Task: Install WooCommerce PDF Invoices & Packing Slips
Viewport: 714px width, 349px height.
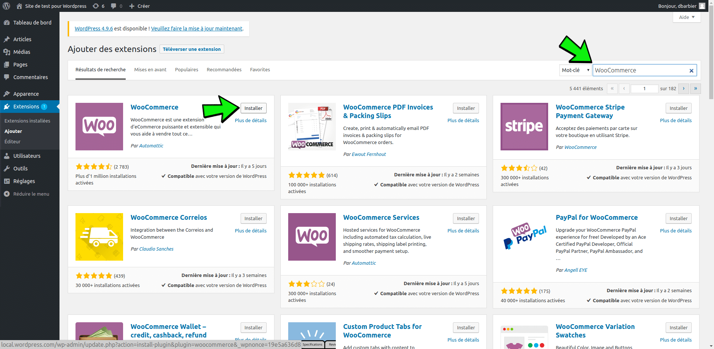Action: click(466, 108)
